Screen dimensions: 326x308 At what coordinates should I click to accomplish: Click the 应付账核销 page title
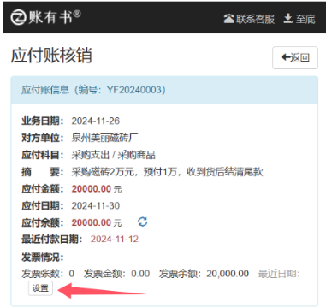coord(51,55)
